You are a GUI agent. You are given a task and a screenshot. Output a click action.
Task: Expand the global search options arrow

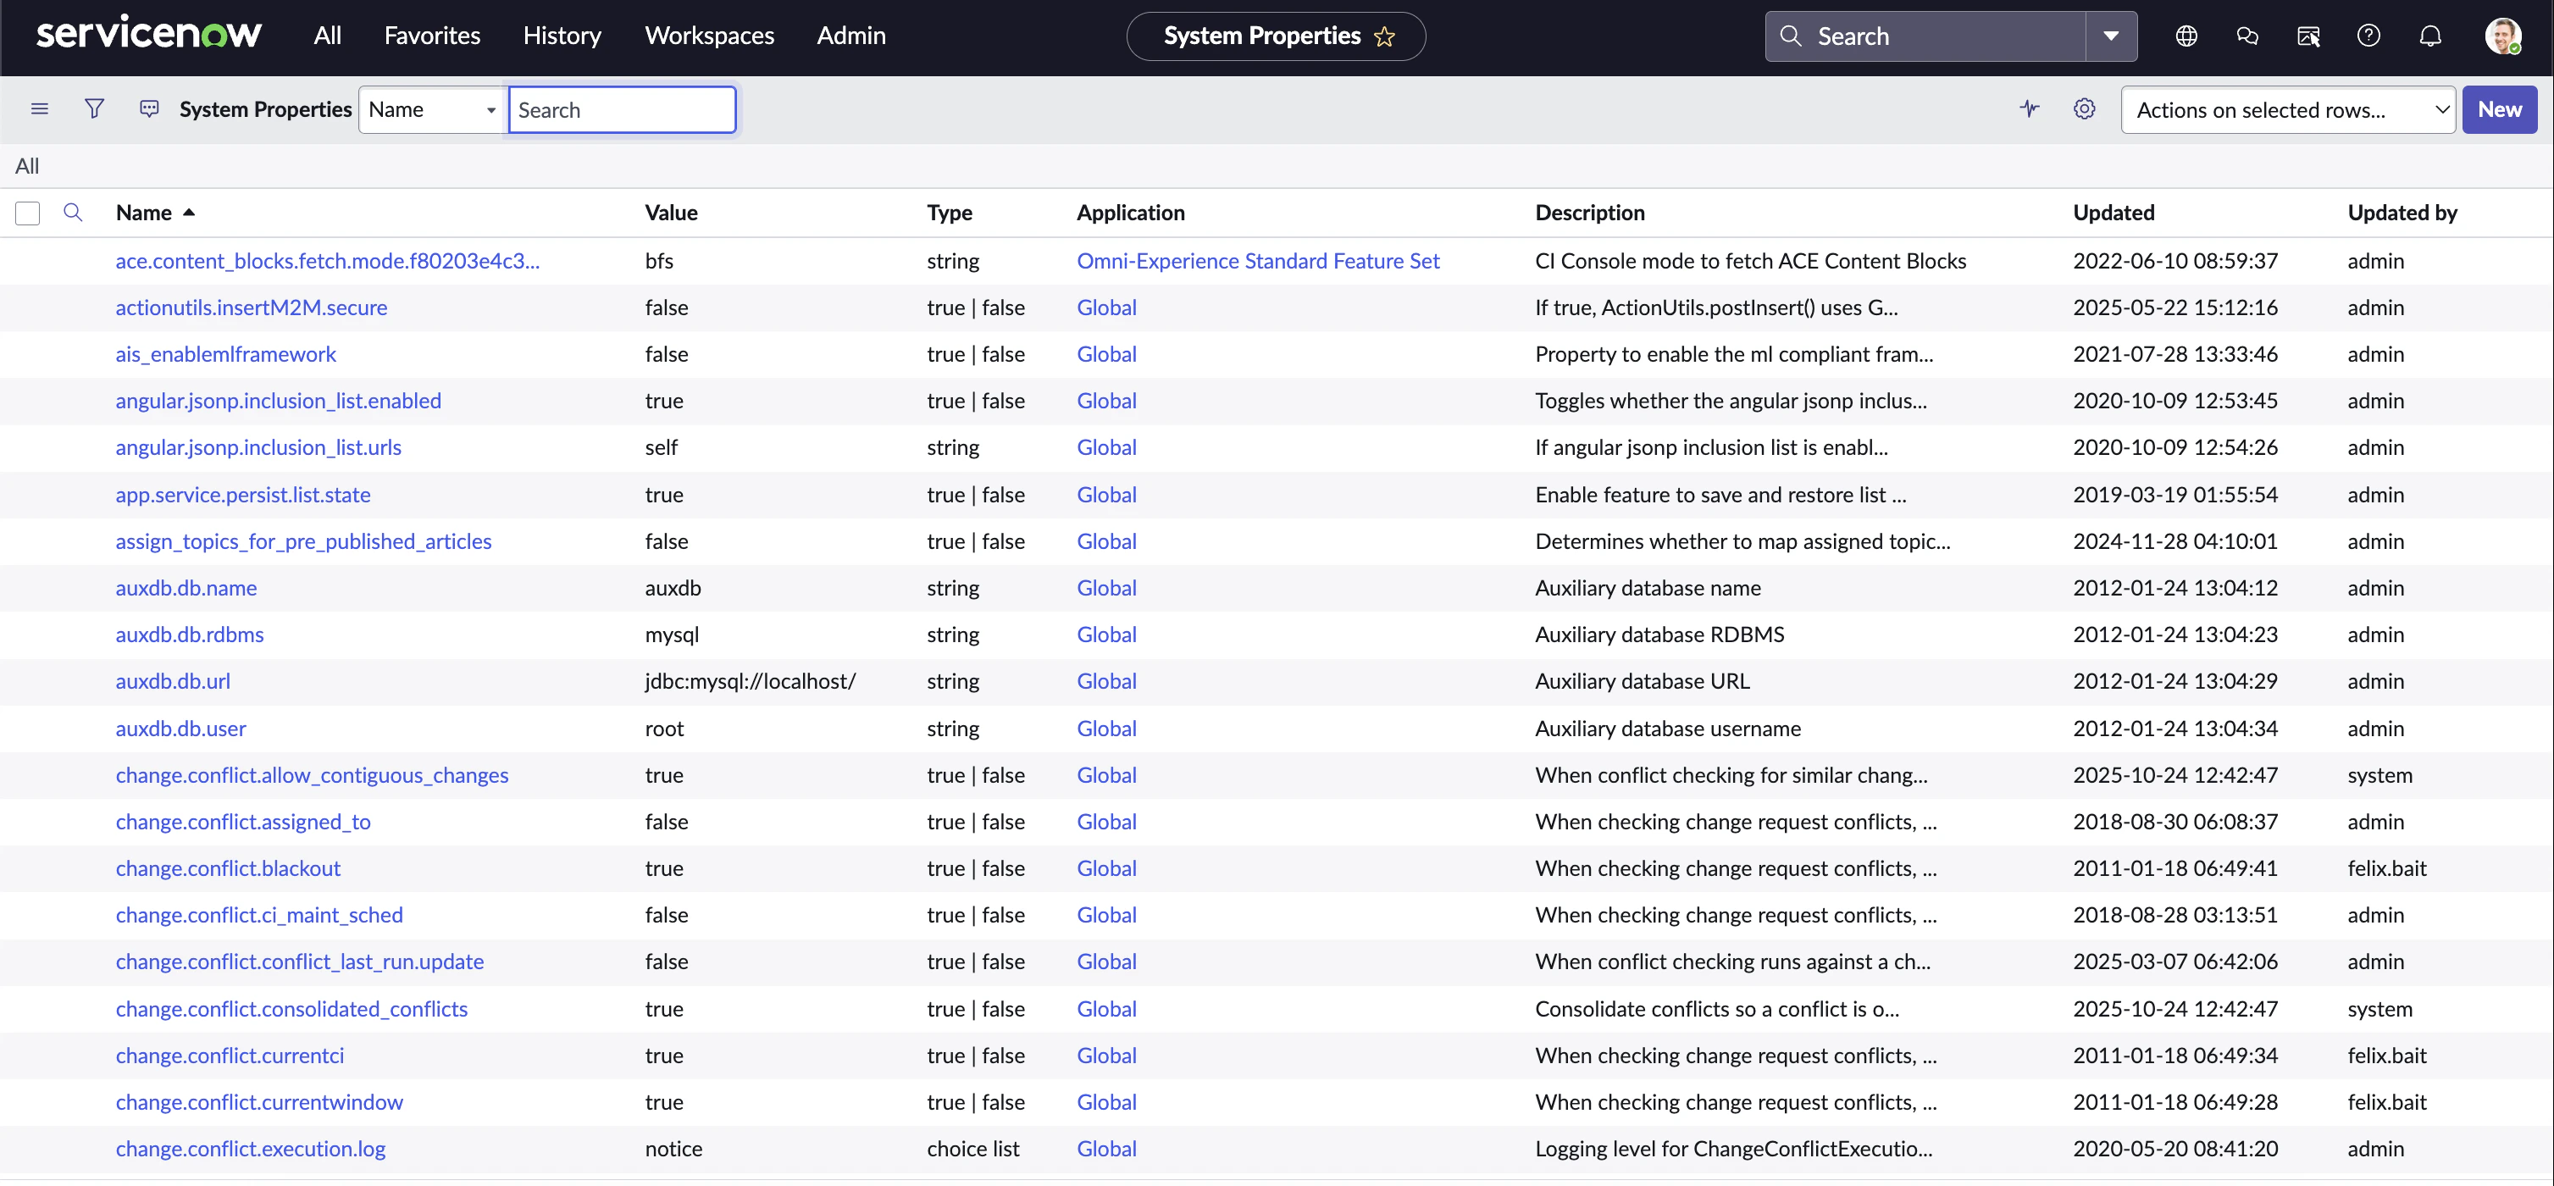click(2111, 36)
